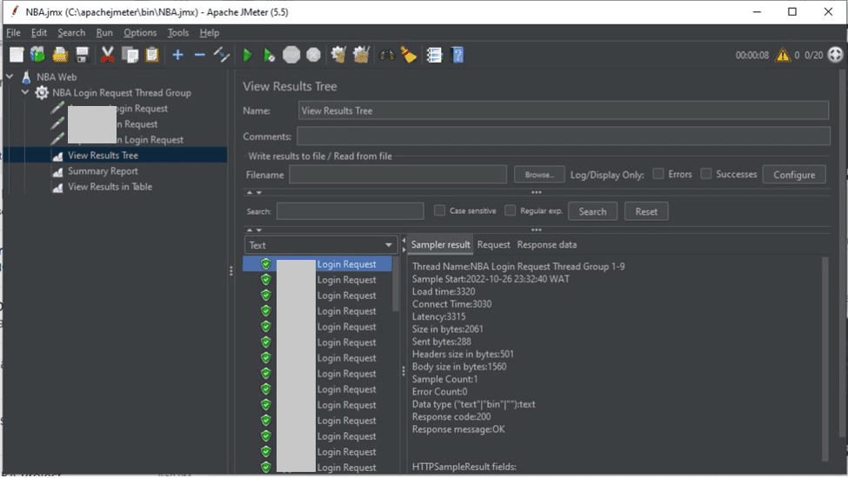
Task: Click the New test plan icon
Action: (x=17, y=55)
